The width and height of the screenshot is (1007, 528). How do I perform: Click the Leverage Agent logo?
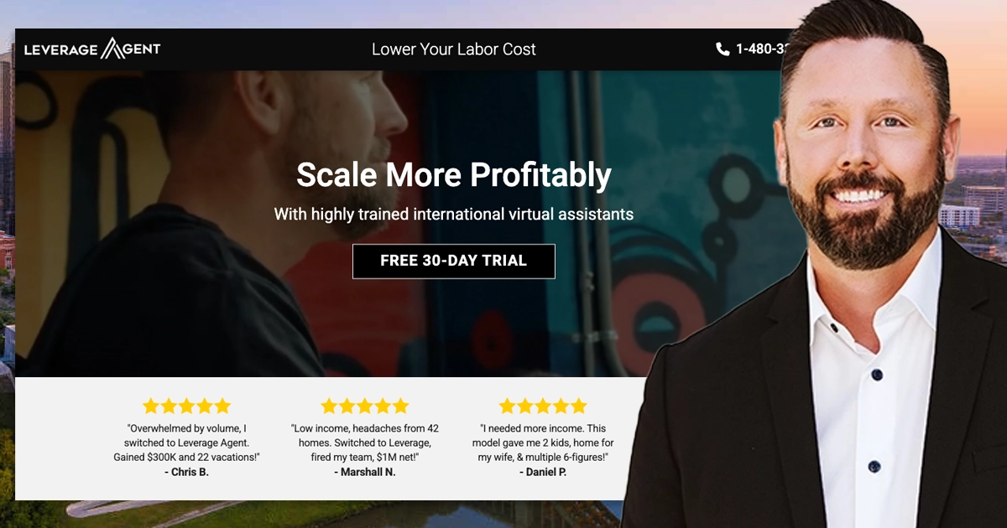click(92, 49)
